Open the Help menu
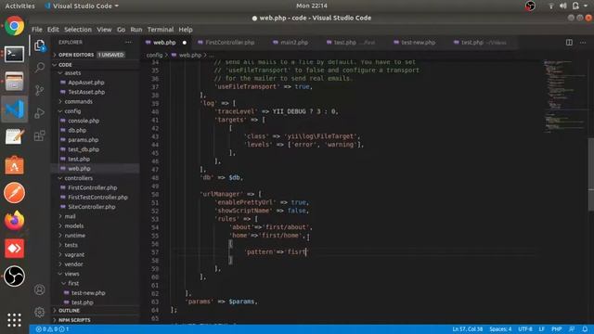This screenshot has height=334, width=594. (x=186, y=30)
